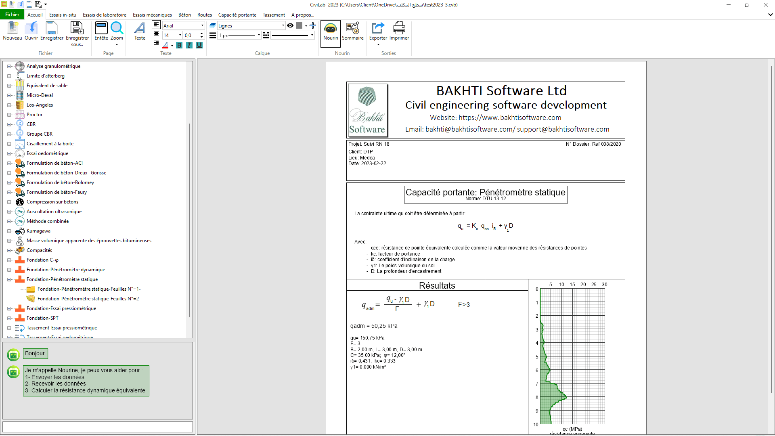Click the font color A swatch
This screenshot has width=775, height=436.
coord(165,46)
